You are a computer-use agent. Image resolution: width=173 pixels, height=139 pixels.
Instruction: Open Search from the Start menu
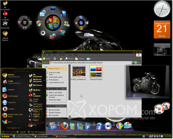pos(34,120)
